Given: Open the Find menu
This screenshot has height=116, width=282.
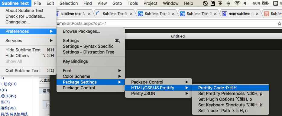Looking at the screenshot, I should click(x=88, y=3).
